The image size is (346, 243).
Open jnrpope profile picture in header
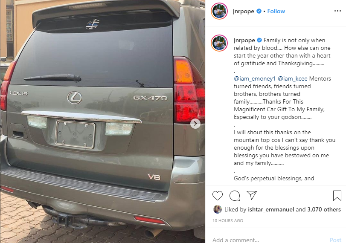tap(219, 11)
